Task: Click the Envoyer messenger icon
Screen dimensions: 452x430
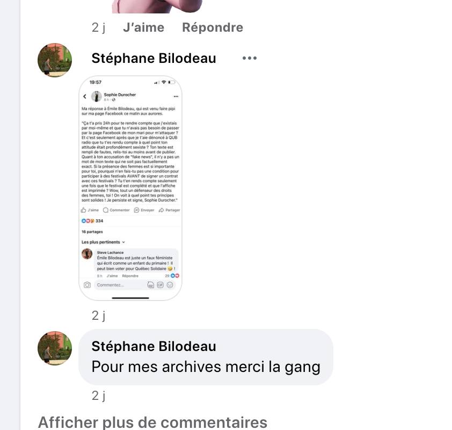Action: click(x=137, y=210)
